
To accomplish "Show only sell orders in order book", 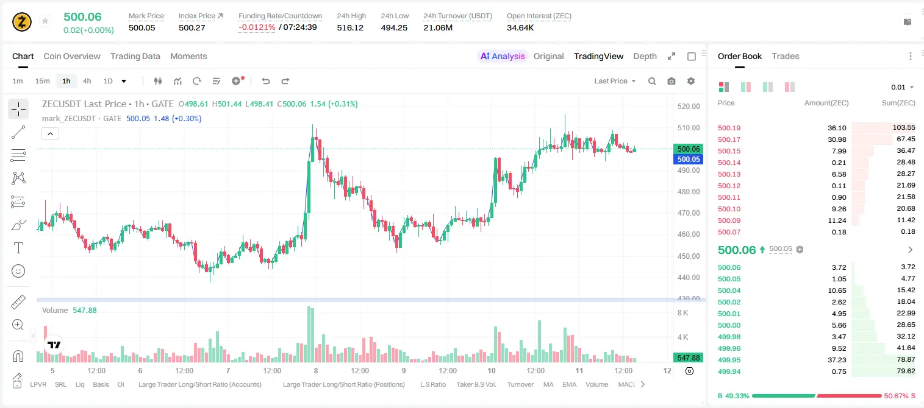I will (790, 87).
